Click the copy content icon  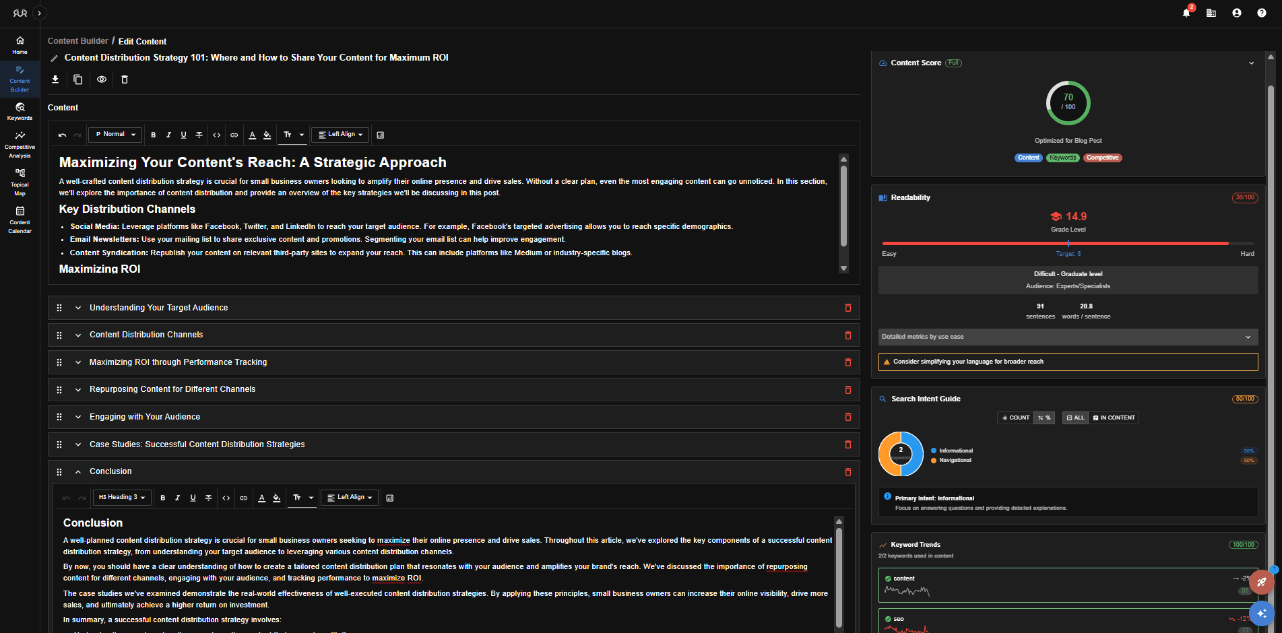click(78, 79)
